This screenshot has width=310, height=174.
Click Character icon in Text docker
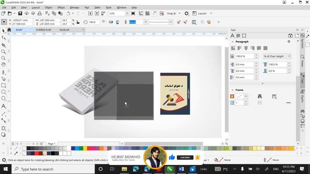click(232, 36)
